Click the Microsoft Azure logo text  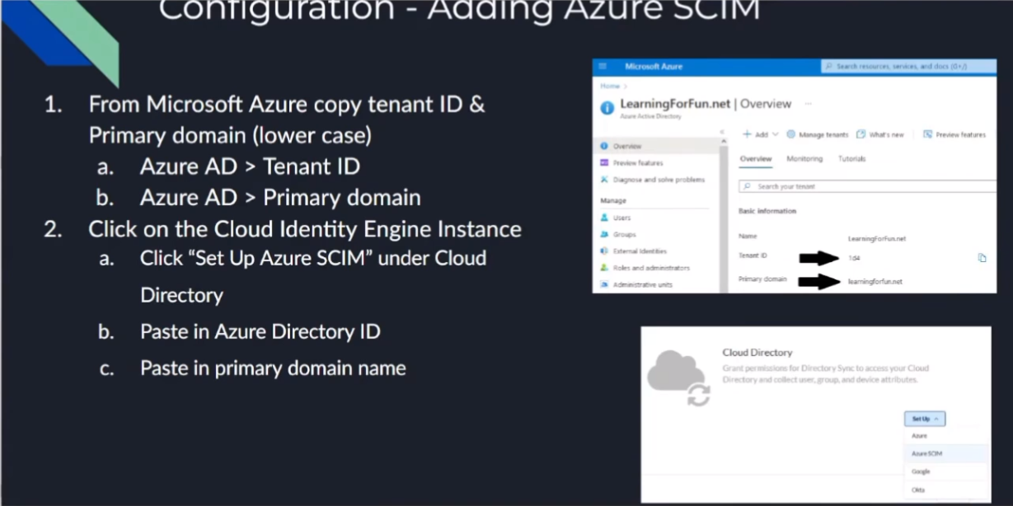pyautogui.click(x=654, y=66)
